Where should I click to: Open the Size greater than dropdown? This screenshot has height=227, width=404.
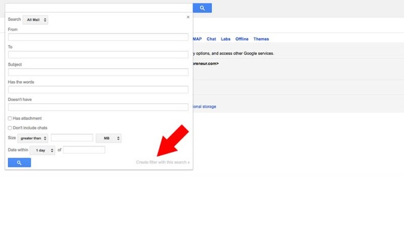click(33, 139)
